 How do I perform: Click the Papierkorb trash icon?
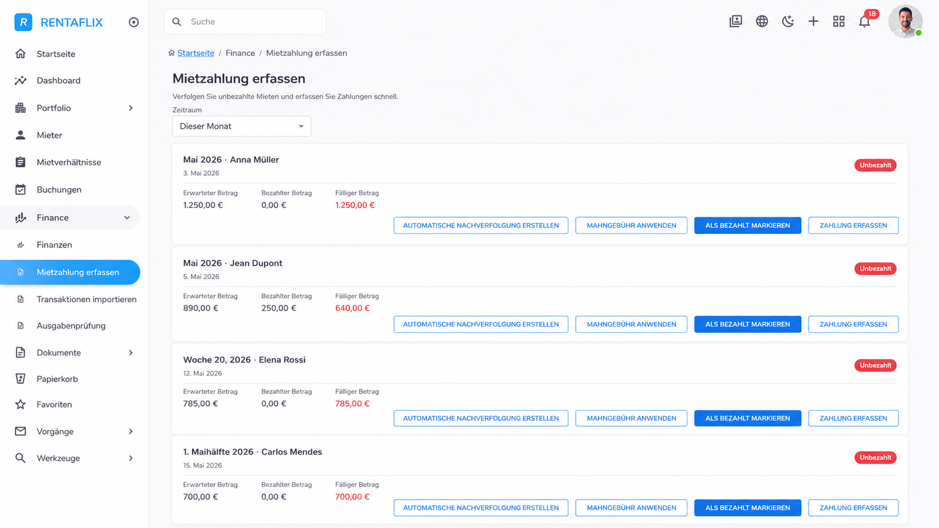pyautogui.click(x=21, y=379)
